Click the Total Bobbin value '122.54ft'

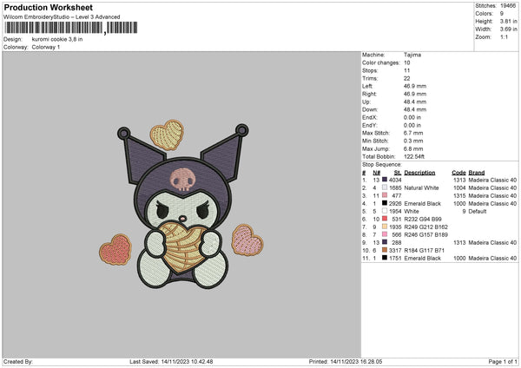pyautogui.click(x=414, y=156)
